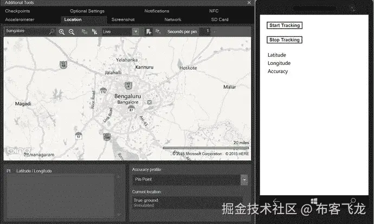Open the NFC tab
374x224 pixels.
tap(214, 11)
